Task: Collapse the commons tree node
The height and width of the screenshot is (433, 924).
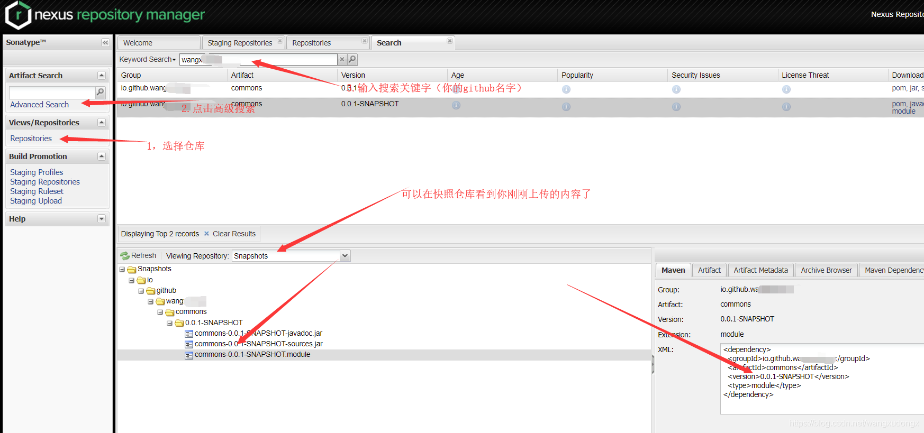Action: coord(160,312)
